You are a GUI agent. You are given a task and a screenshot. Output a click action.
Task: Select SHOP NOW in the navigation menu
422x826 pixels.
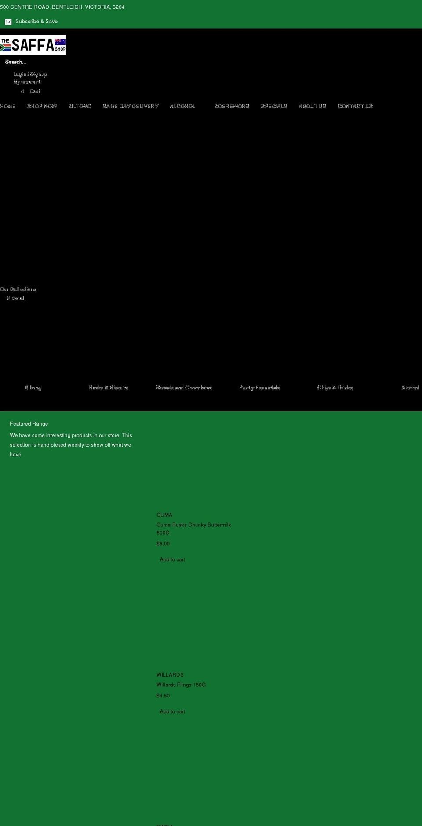tap(42, 107)
